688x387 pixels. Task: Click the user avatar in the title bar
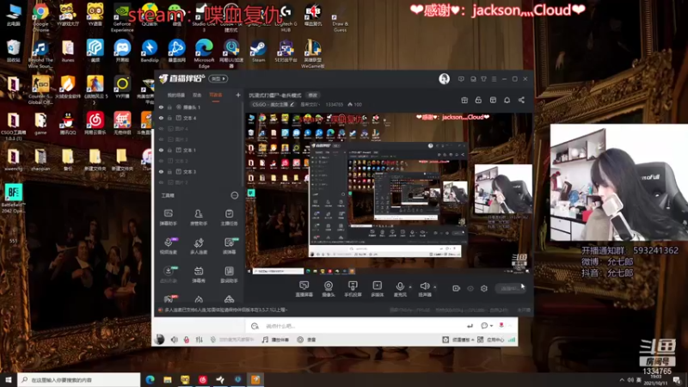pyautogui.click(x=444, y=78)
